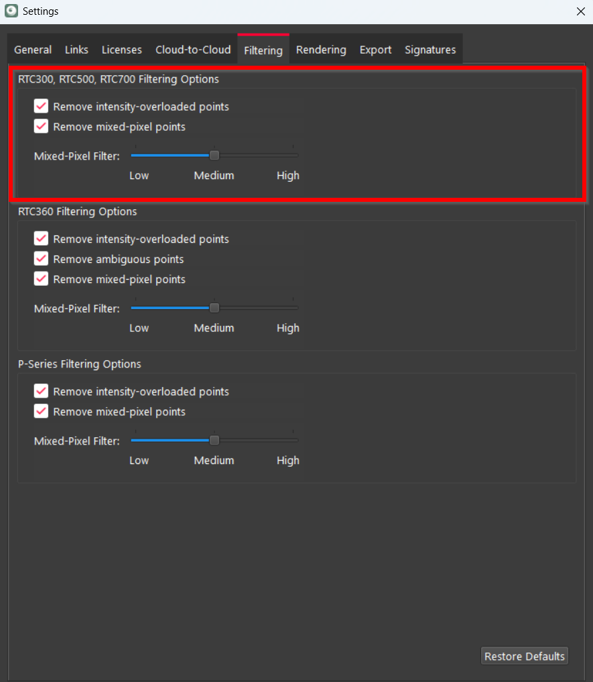The height and width of the screenshot is (682, 593).
Task: Set RTC300 Mixed-Pixel Filter slider to High
Action: tap(293, 156)
